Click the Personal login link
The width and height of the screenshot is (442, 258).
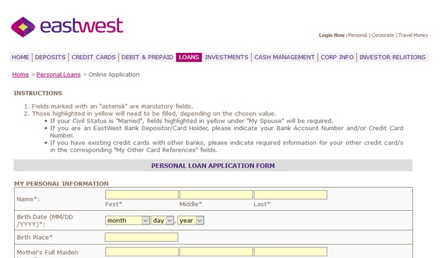coord(358,35)
